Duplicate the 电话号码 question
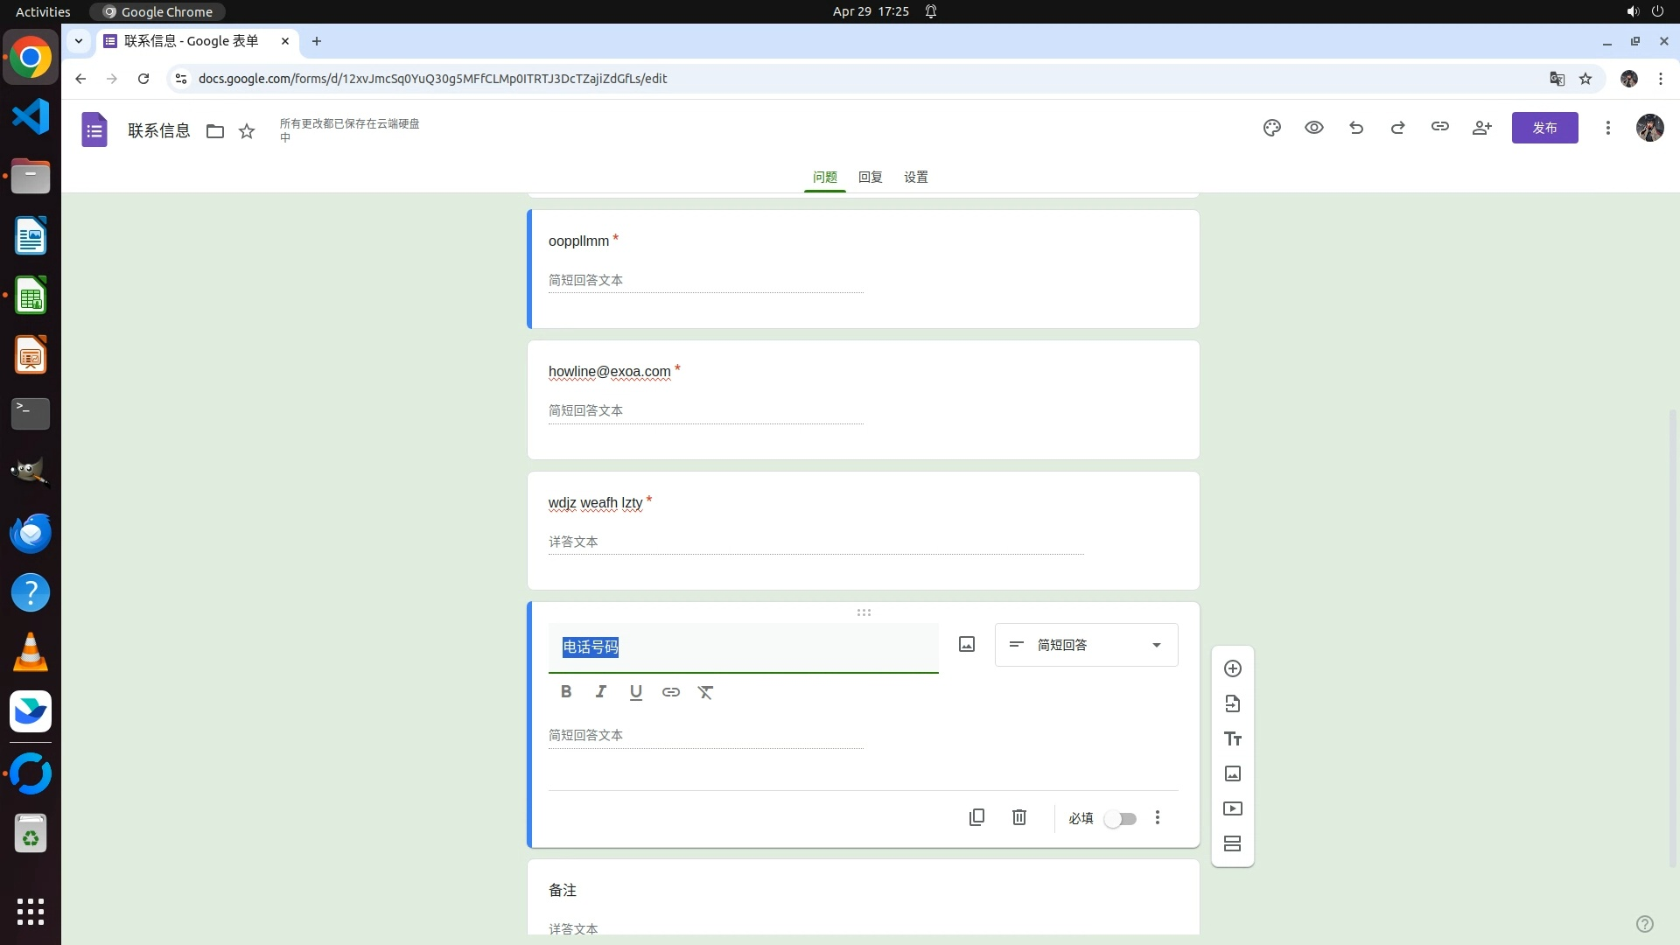The image size is (1680, 945). click(x=976, y=817)
